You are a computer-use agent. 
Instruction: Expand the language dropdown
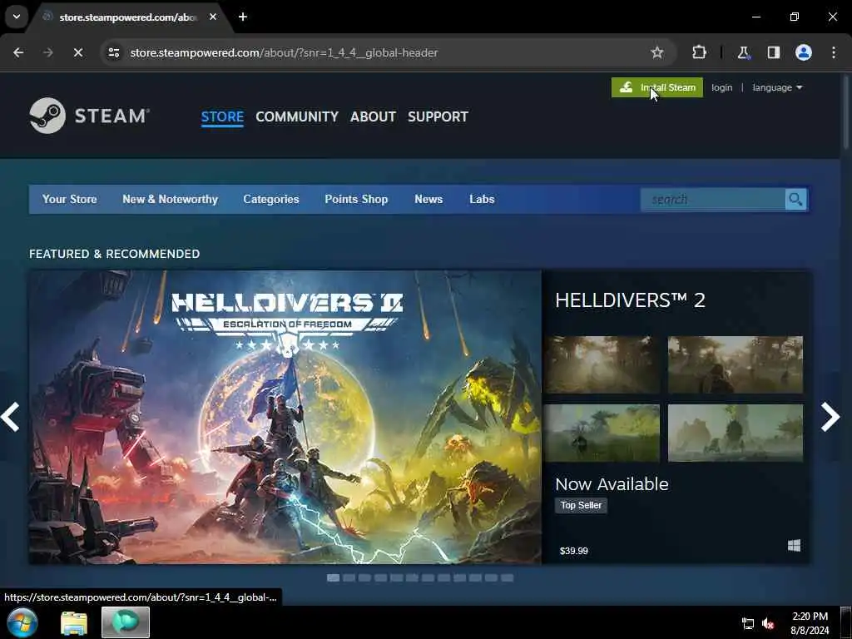click(777, 87)
